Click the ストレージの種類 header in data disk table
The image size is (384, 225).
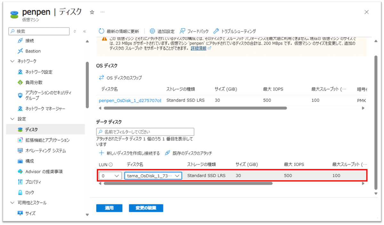pos(202,164)
